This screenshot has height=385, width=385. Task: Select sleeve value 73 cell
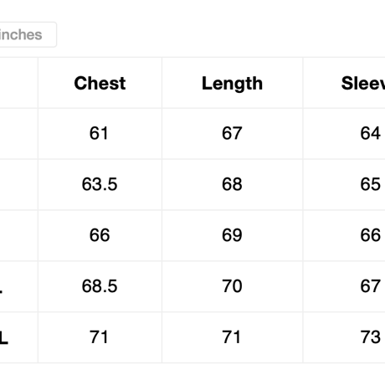point(344,337)
